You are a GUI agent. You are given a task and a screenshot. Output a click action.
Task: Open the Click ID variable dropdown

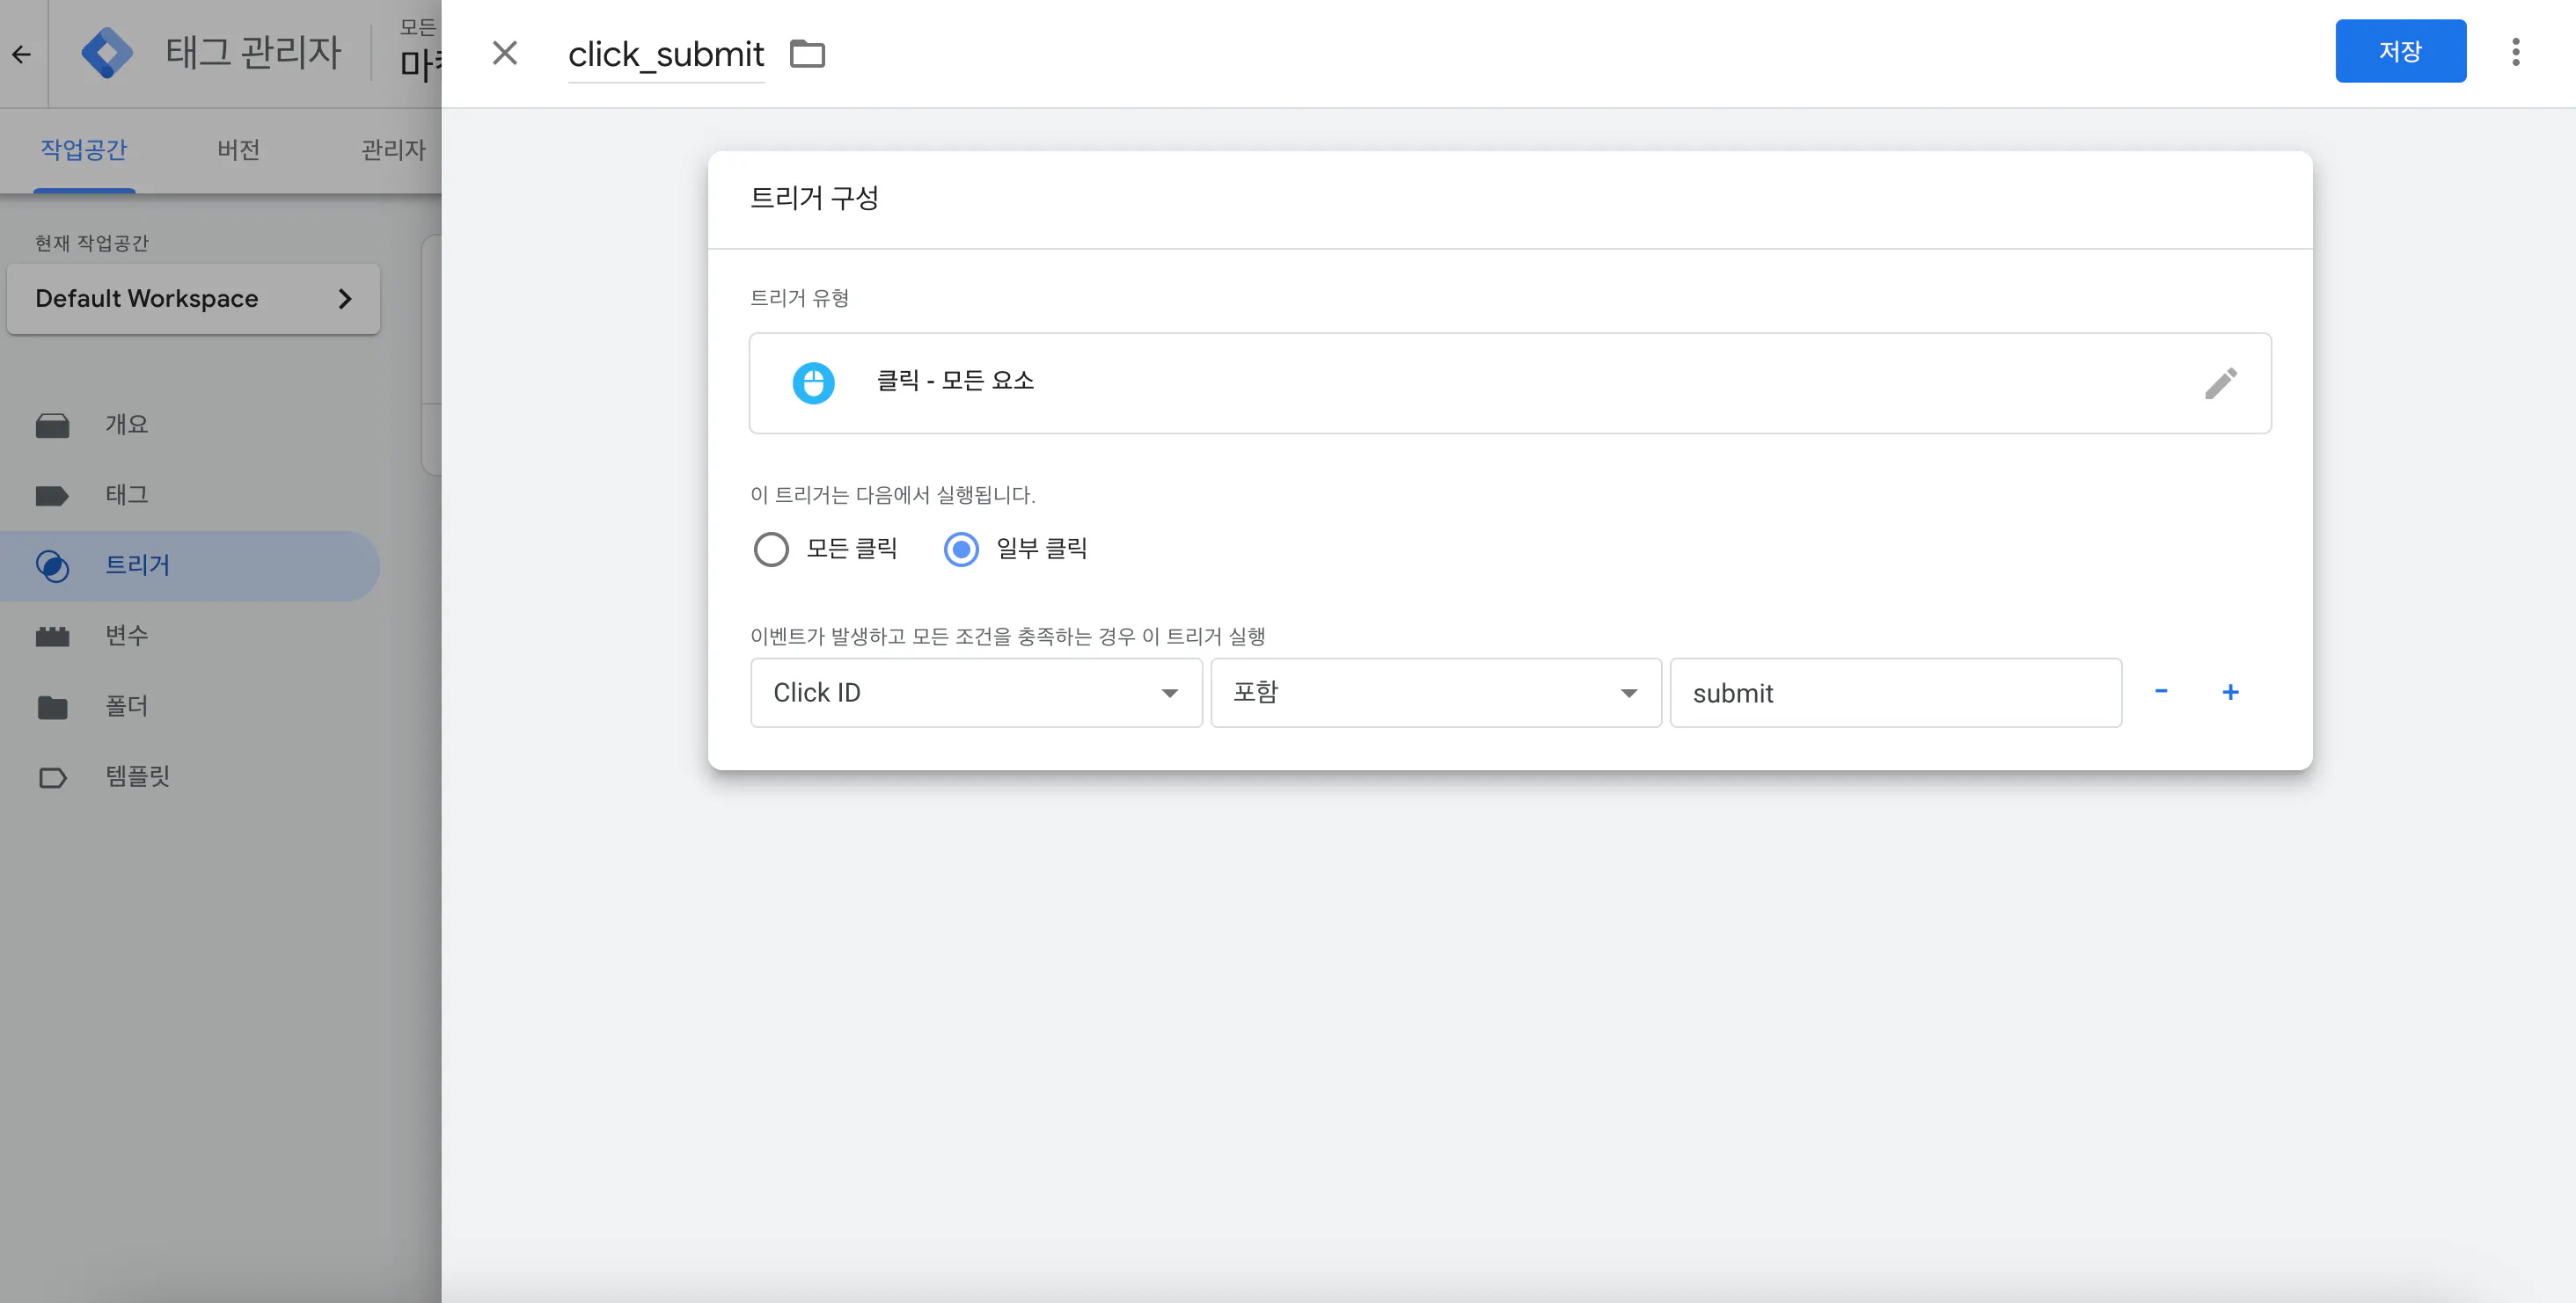point(976,693)
